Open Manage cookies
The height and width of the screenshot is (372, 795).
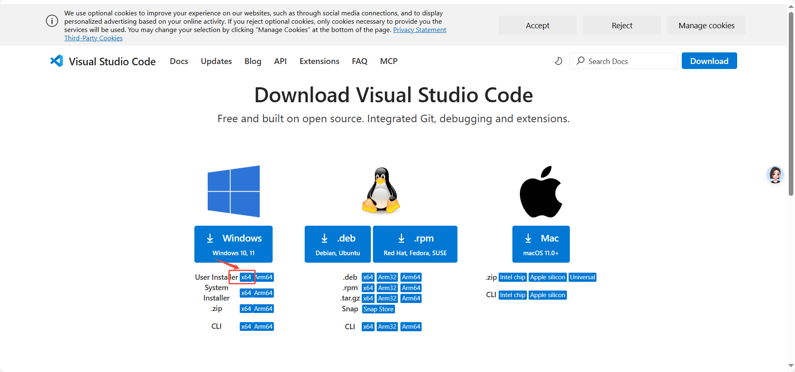pos(706,25)
